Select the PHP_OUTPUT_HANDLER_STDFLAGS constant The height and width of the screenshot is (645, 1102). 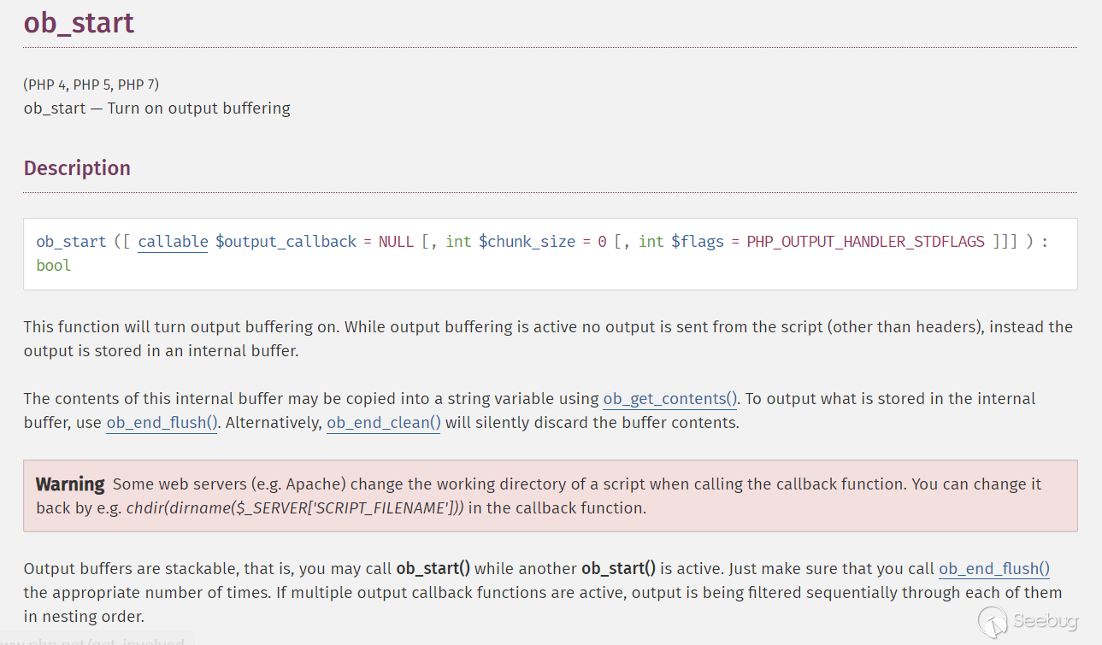(865, 242)
